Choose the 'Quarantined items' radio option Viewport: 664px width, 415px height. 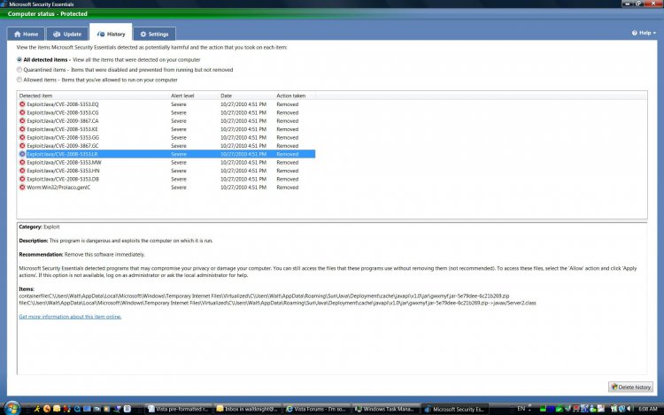19,70
